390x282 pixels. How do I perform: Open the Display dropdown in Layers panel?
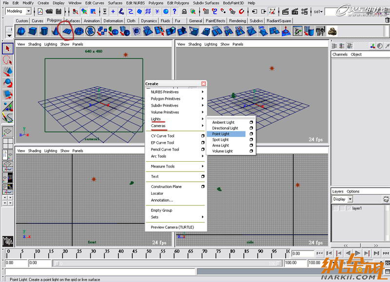pos(343,199)
